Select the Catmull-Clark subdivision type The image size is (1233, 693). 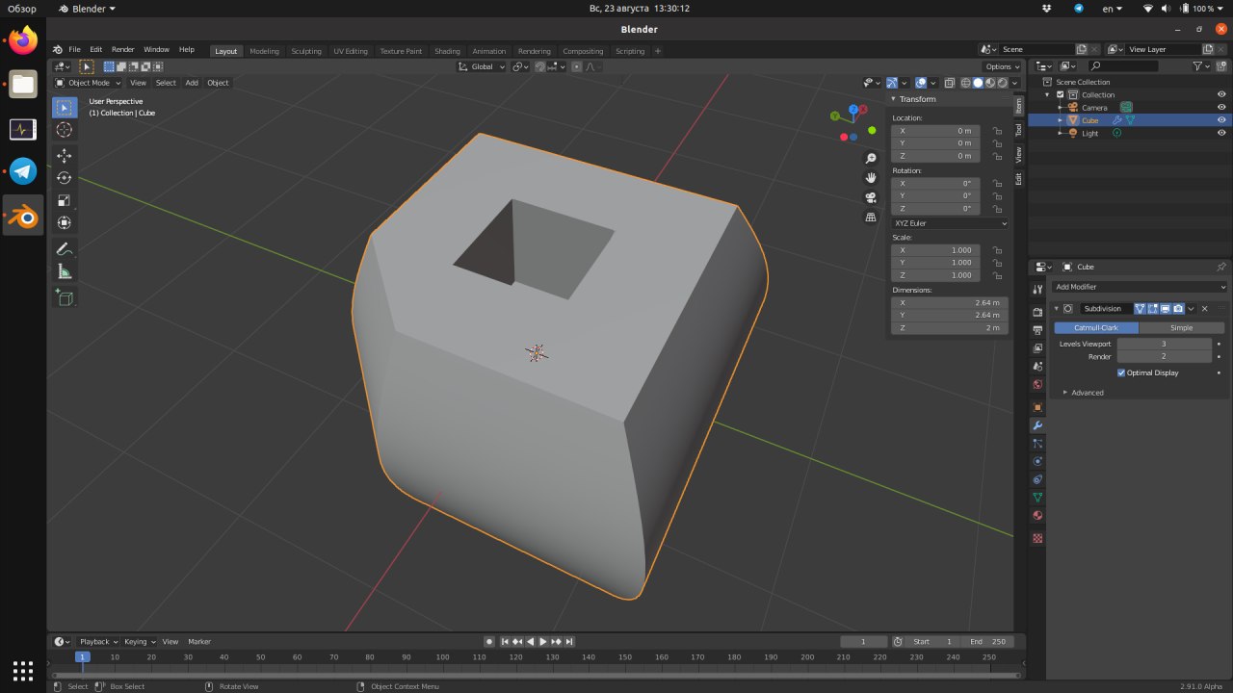click(1096, 328)
